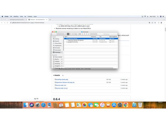Switch Finder to gallery view
Viewport: 166px width, 124px height.
(x=73, y=34)
